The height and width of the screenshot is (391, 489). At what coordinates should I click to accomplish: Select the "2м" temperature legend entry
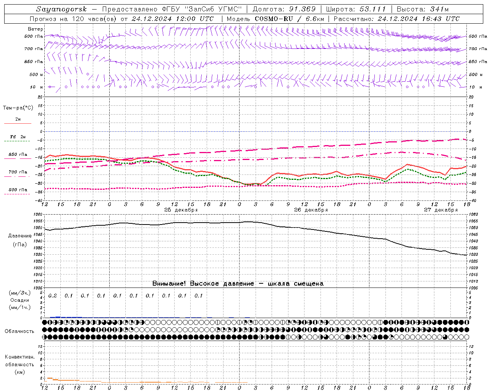[x=18, y=119]
